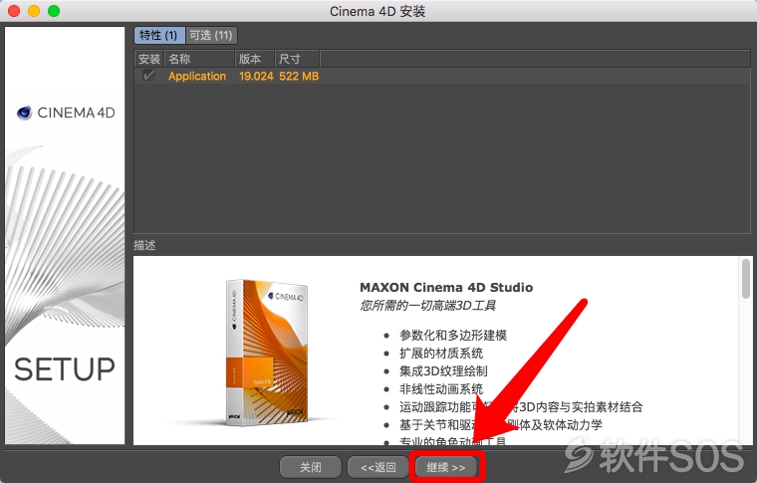
Task: Minimize the window with the yellow button
Action: click(34, 11)
